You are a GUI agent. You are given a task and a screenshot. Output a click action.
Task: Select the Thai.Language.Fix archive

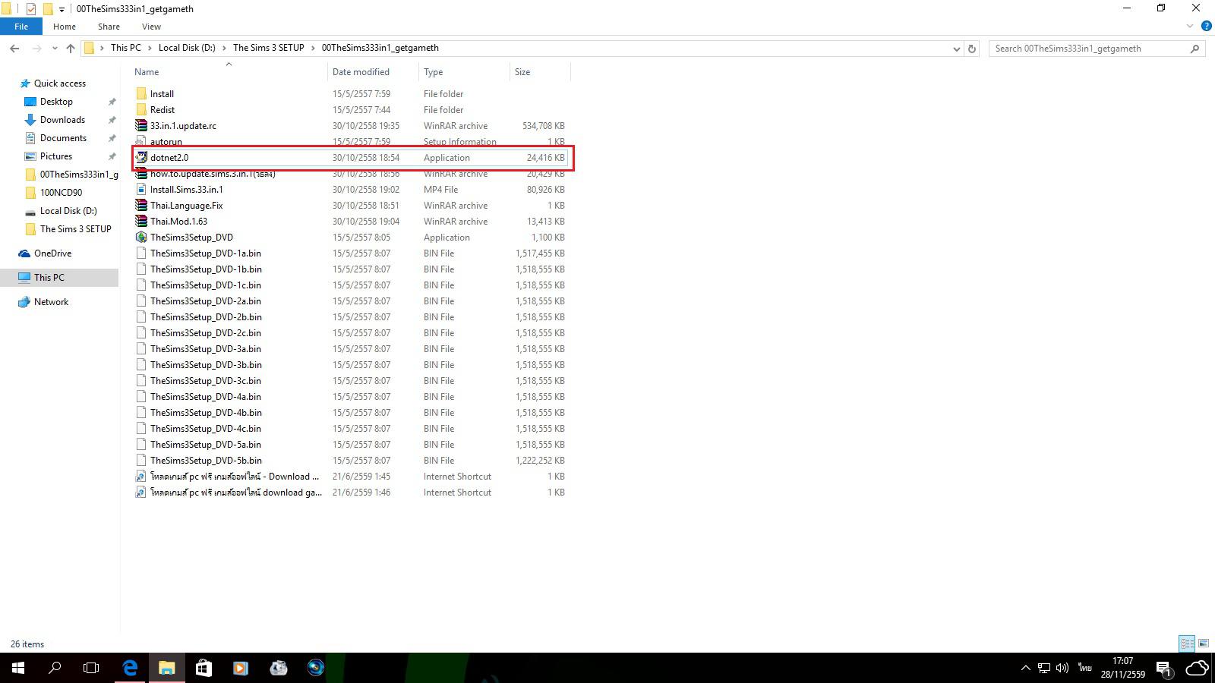[186, 206]
